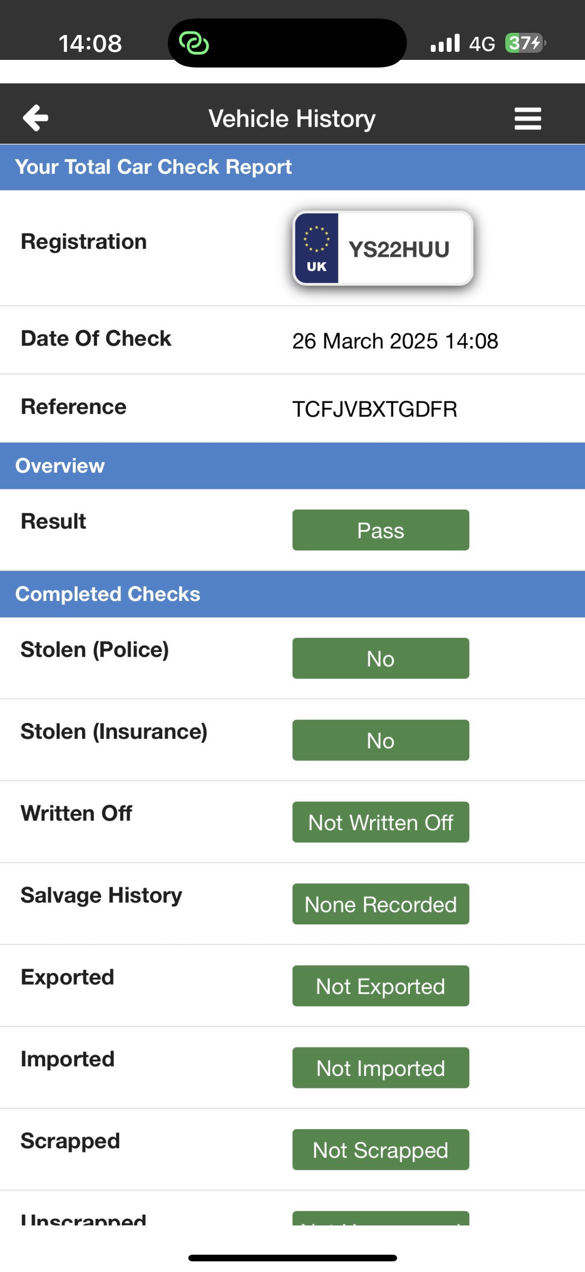Tap the battery indicator in status bar
Image resolution: width=585 pixels, height=1272 pixels.
(525, 43)
